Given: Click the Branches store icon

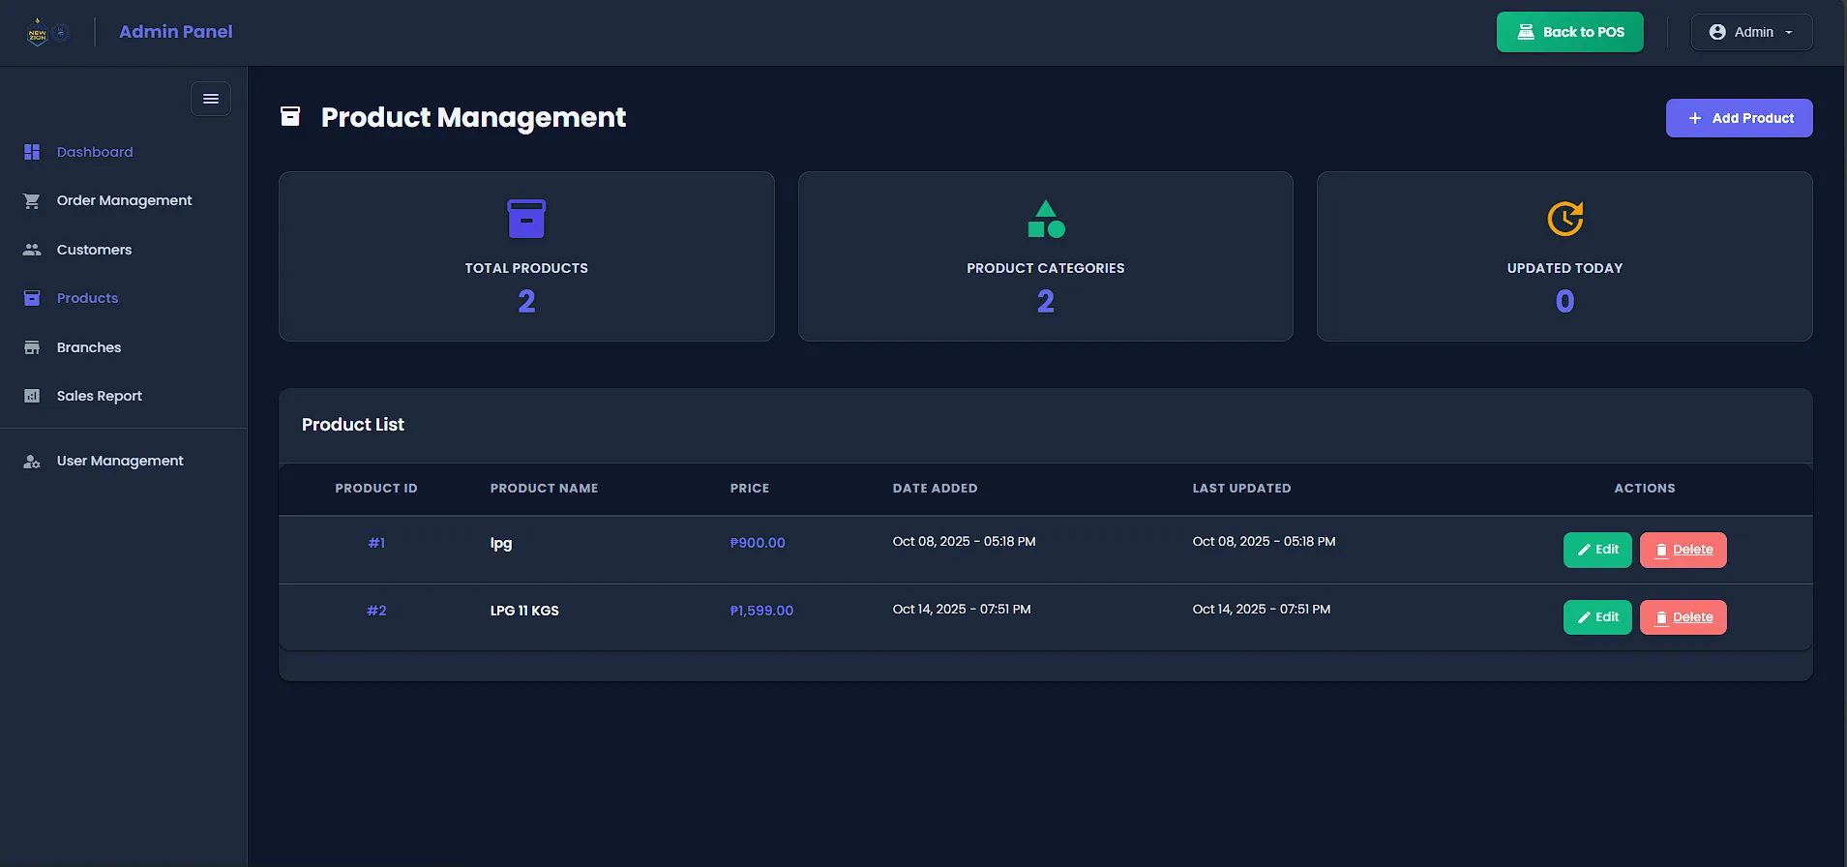Looking at the screenshot, I should [32, 347].
